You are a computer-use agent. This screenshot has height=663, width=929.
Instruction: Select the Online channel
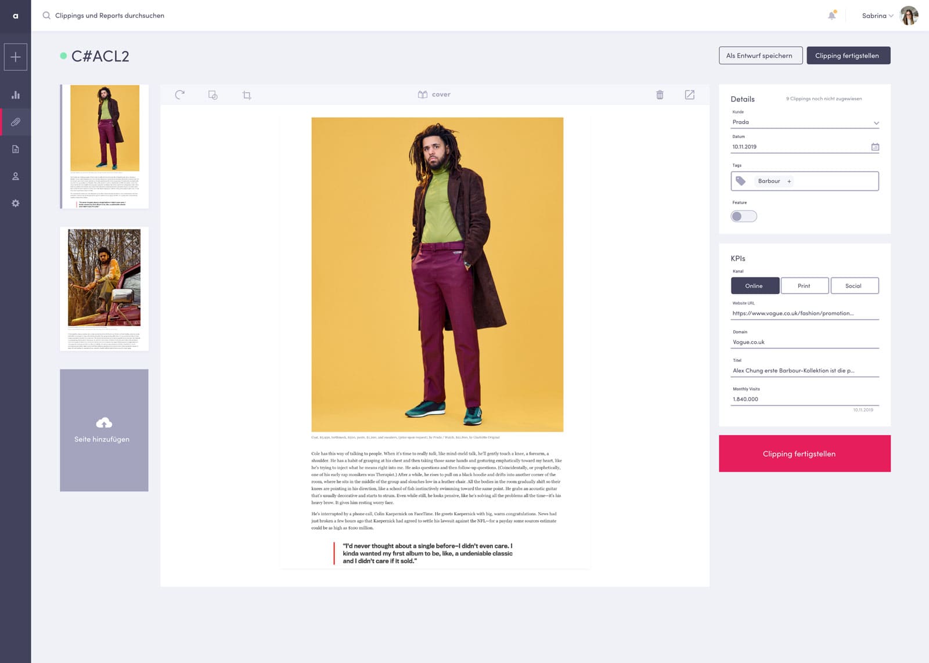pos(755,285)
